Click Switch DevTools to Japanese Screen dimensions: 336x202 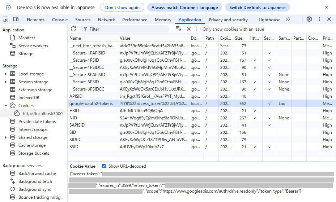(258, 8)
